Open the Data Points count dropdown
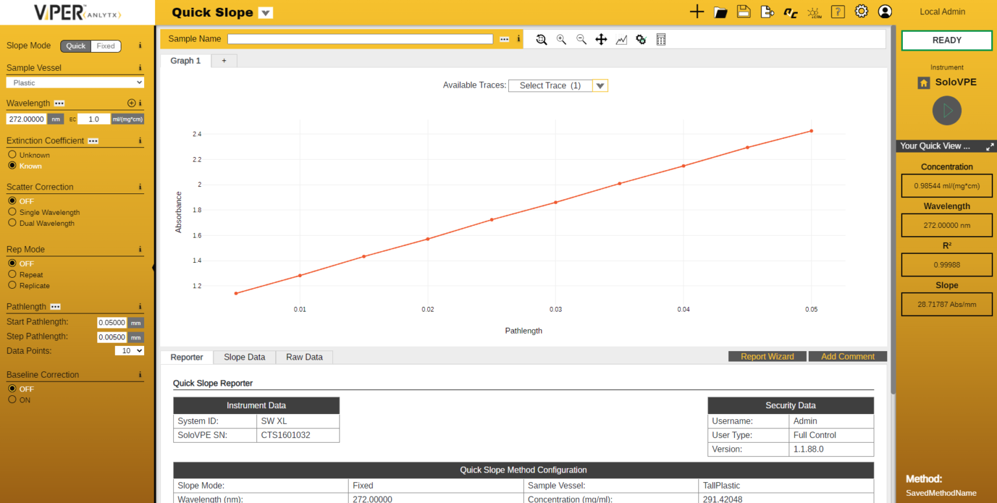Screen dimensions: 997x503 click(129, 350)
